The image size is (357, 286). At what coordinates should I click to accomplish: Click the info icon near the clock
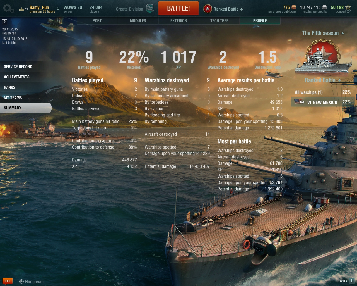352,281
